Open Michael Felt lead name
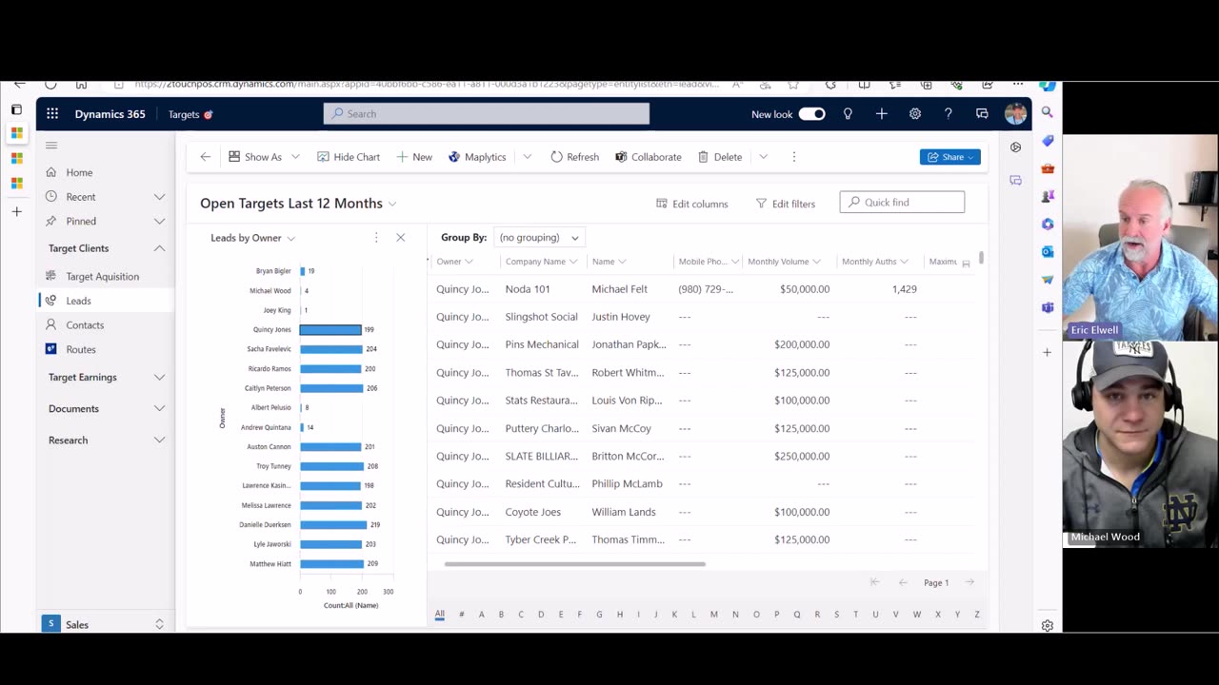 point(619,289)
